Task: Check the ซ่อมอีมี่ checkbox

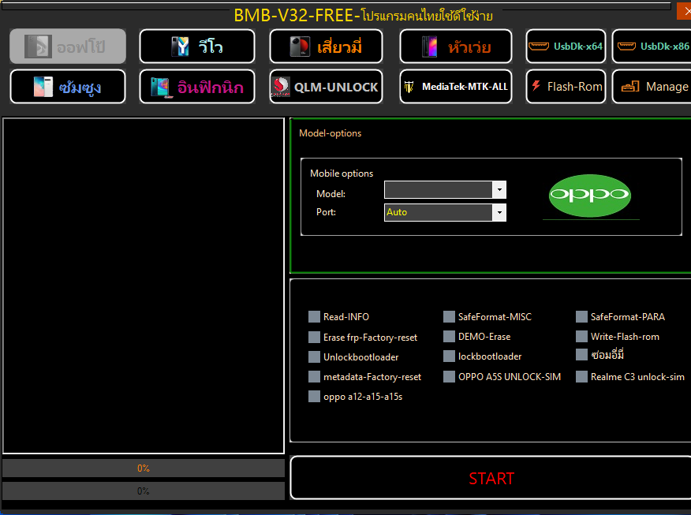Action: coord(581,355)
